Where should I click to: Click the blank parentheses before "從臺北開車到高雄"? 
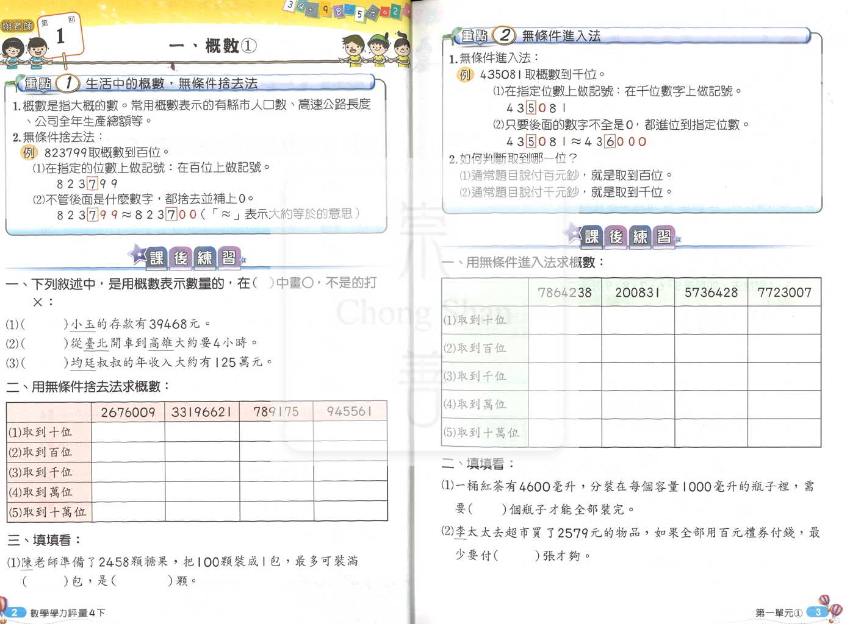[45, 343]
